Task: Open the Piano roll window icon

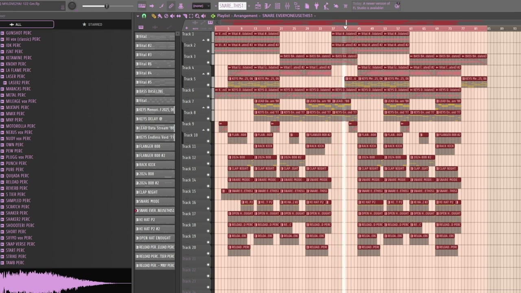Action: [267, 6]
